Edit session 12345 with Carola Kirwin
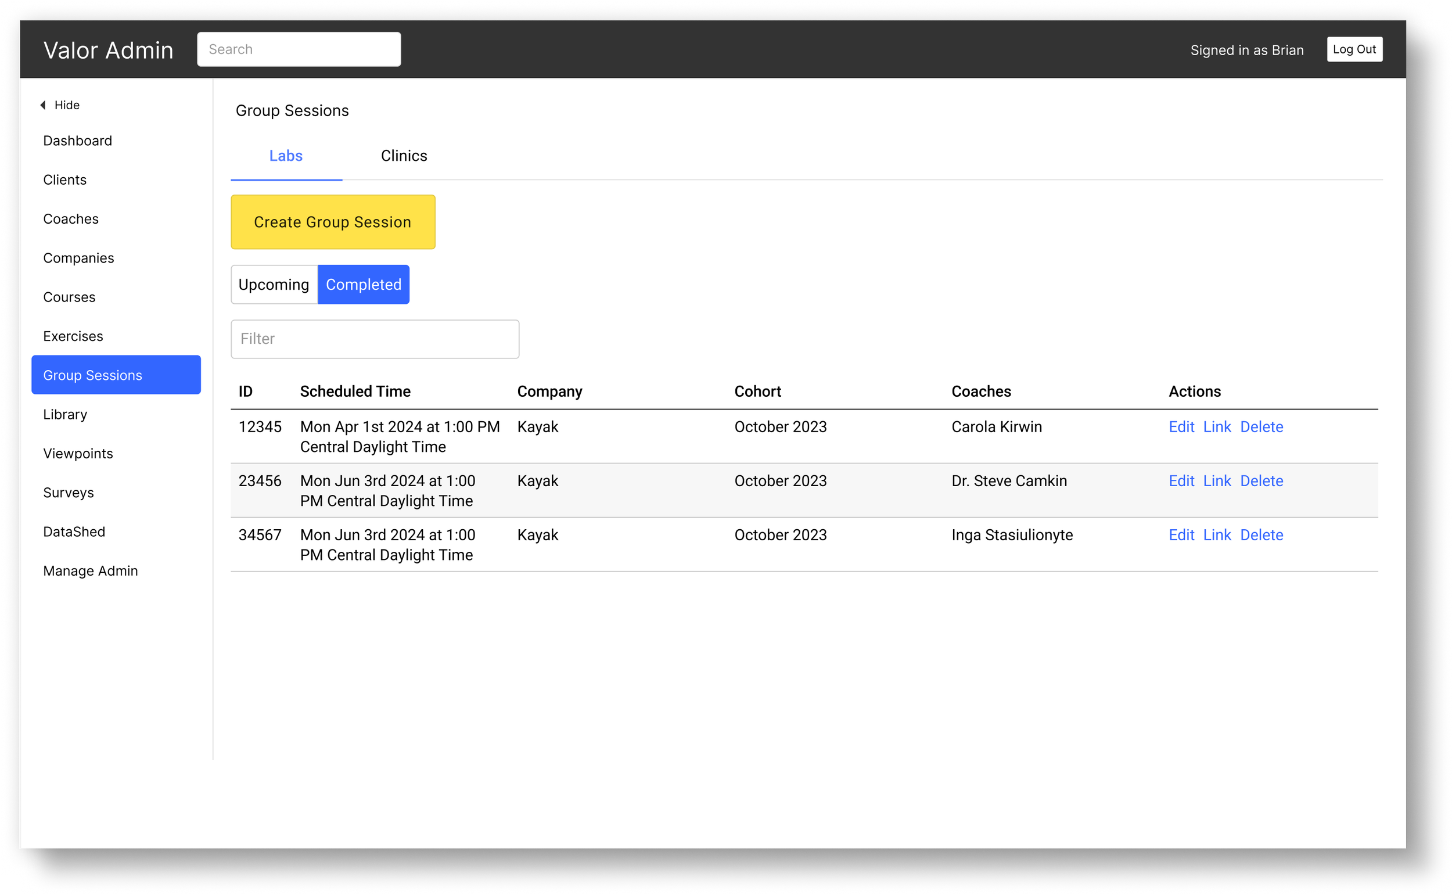 coord(1181,426)
